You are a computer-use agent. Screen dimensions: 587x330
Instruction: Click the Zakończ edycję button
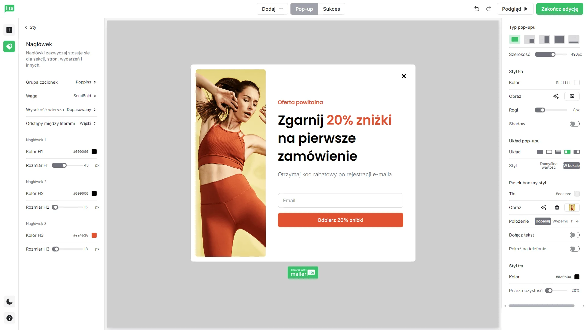tap(559, 9)
